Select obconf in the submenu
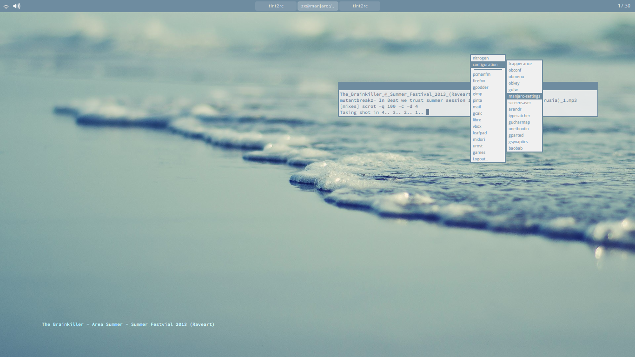 click(524, 70)
